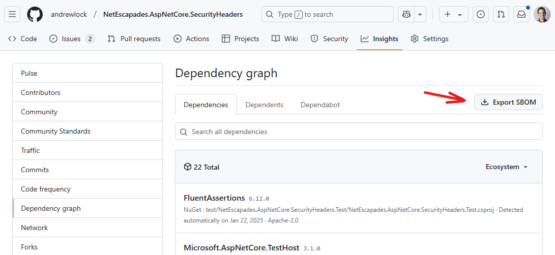Switch to the Code tab
The height and width of the screenshot is (255, 555).
point(23,39)
